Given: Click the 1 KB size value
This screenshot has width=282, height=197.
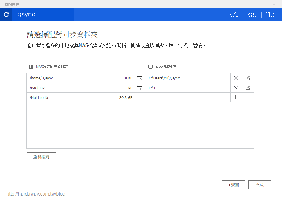Looking at the screenshot, I should pos(129,88).
